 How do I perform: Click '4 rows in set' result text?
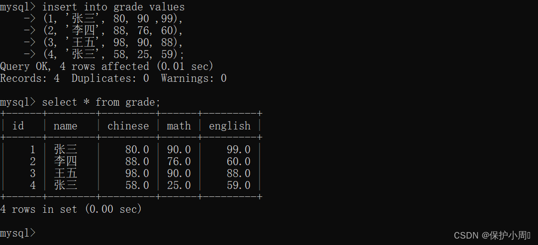71,209
